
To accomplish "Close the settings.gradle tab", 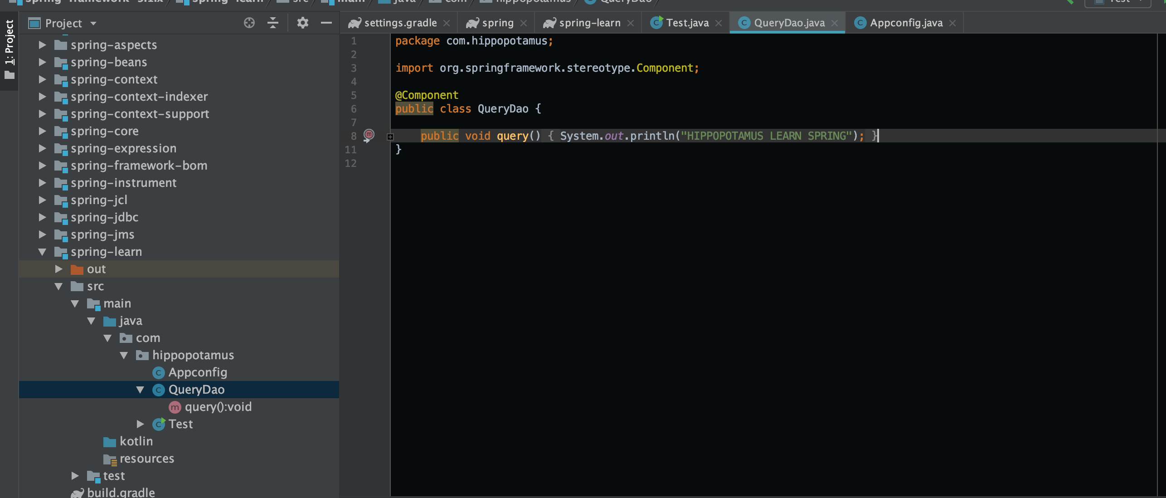I will [x=447, y=23].
